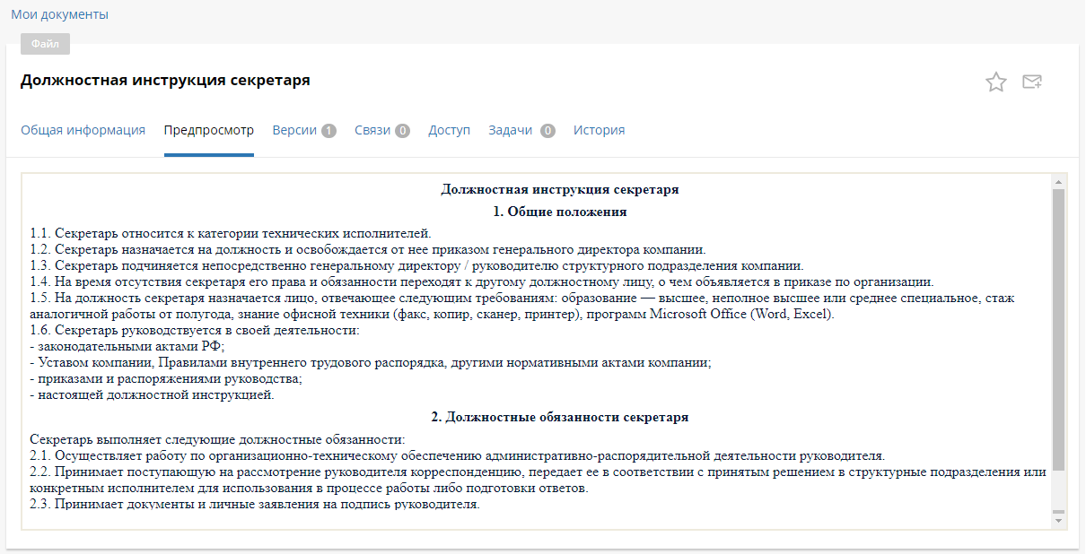
Task: Mark document as favorite using star icon
Action: point(996,81)
